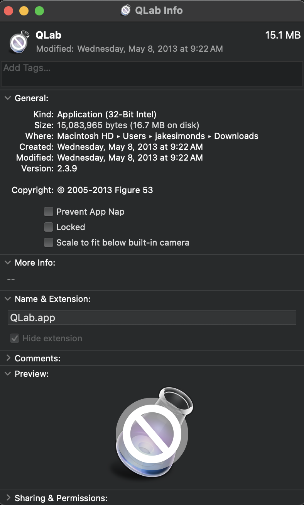Toggle the Hide extension checkbox
304x505 pixels.
[x=15, y=338]
